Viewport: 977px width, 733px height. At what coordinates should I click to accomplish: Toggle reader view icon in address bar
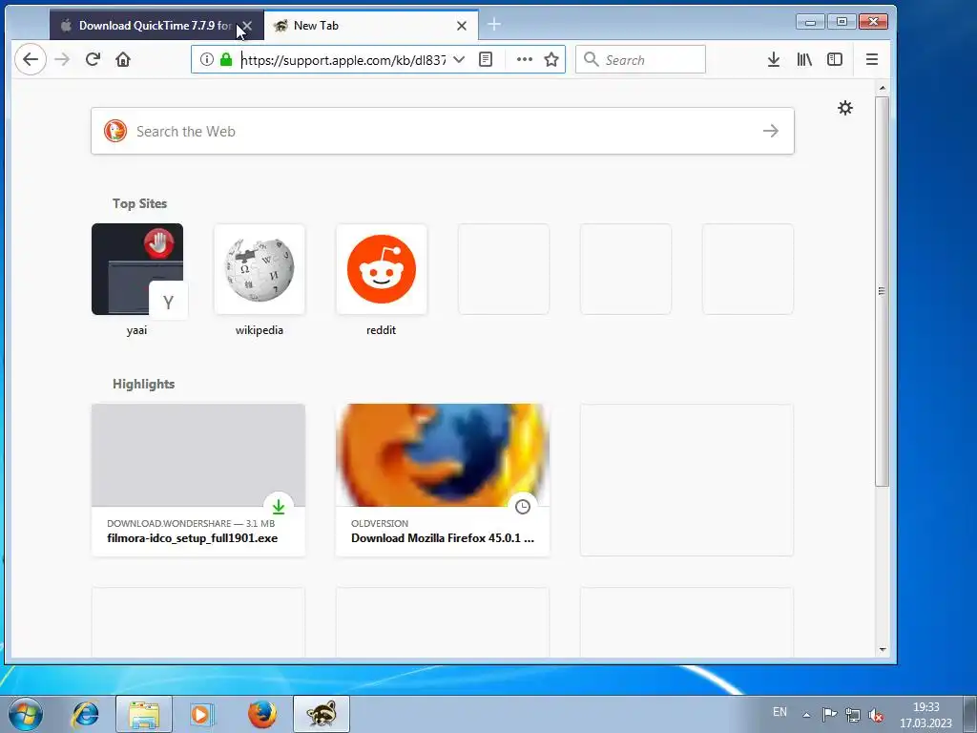(x=486, y=60)
